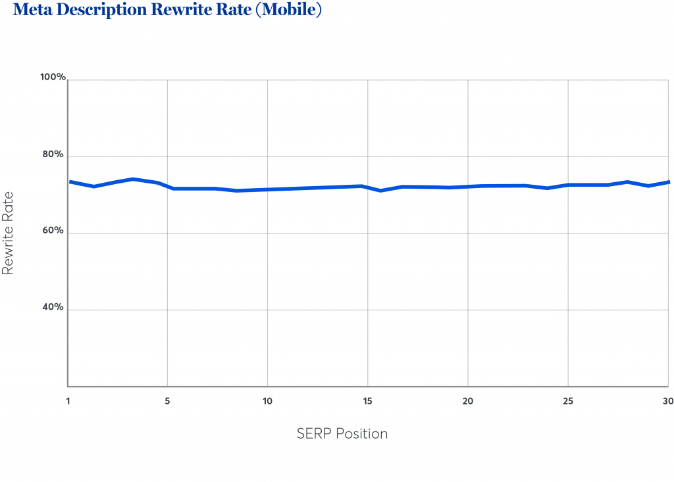
Task: Click the 'SERP Position' x-axis title
Action: (x=342, y=434)
